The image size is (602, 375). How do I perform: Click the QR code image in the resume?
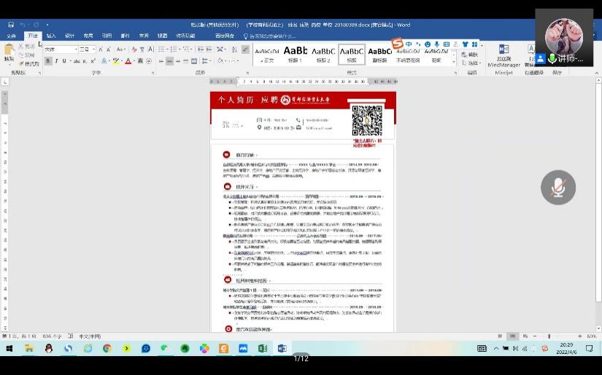coord(366,120)
